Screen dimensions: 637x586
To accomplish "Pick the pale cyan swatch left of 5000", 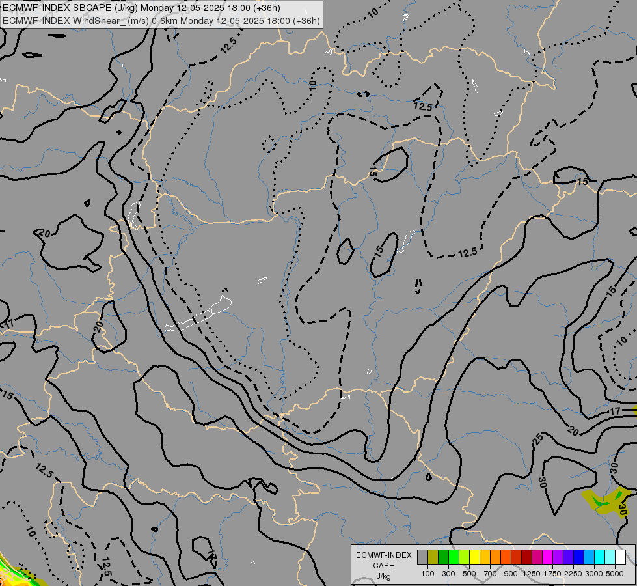I will pos(610,557).
